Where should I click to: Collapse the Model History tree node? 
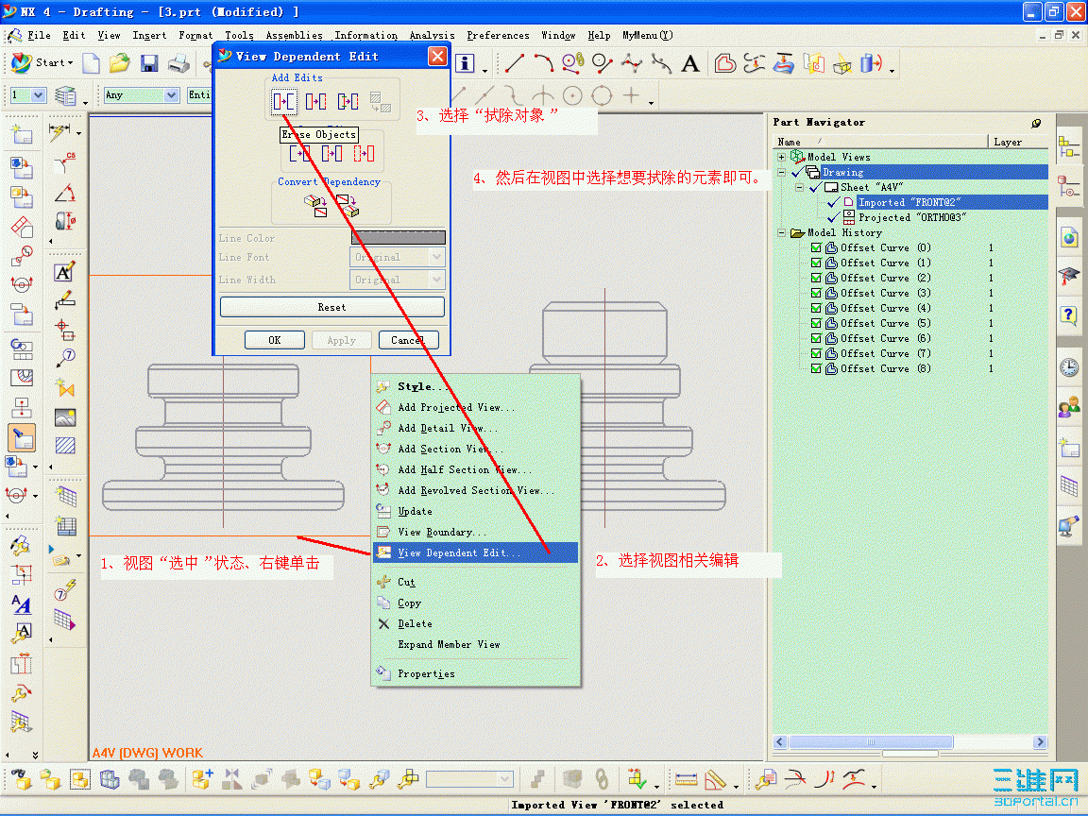click(x=781, y=233)
